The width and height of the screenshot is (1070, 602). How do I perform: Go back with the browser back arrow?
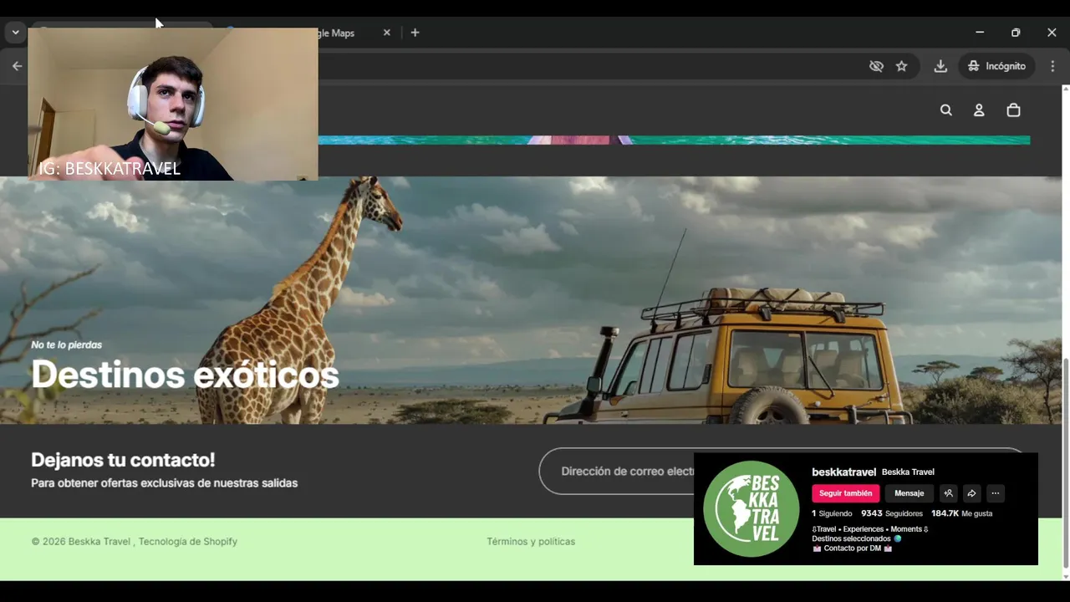pyautogui.click(x=18, y=66)
